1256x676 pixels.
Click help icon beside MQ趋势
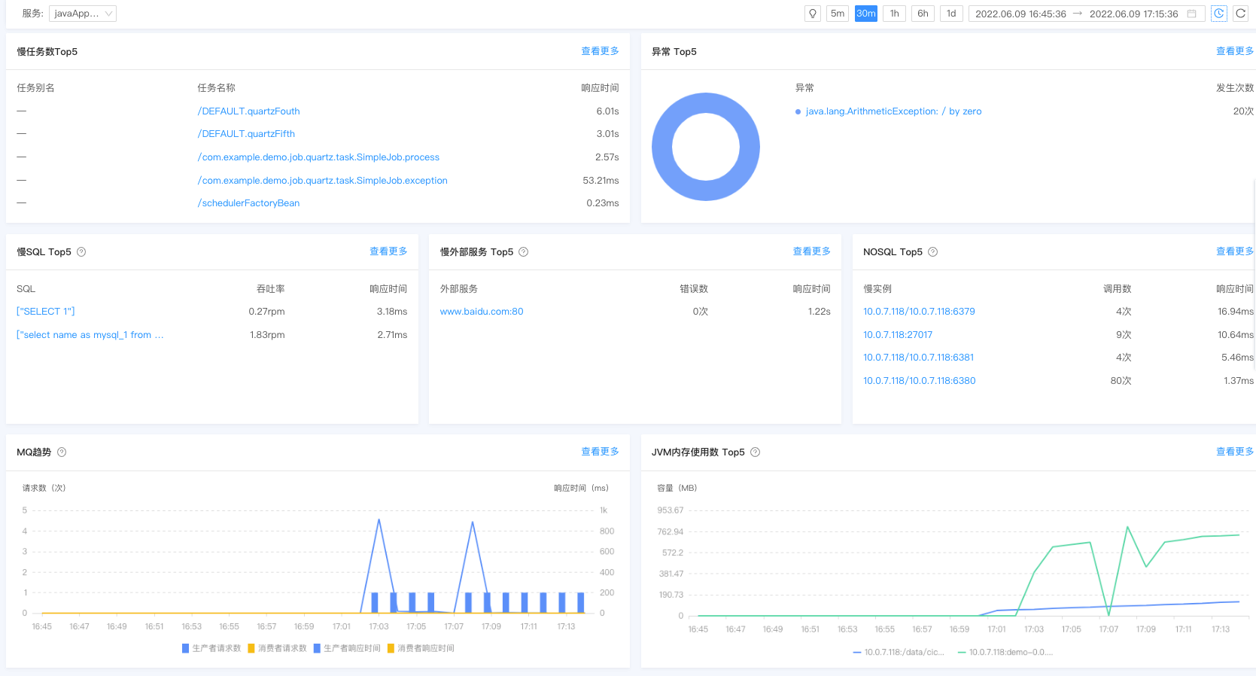pos(62,452)
